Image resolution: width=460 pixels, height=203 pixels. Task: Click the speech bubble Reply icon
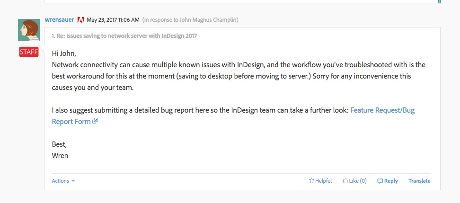point(380,181)
